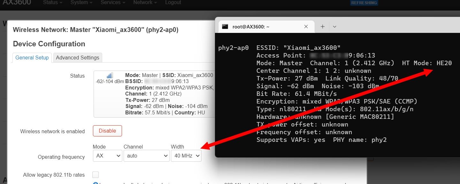
Task: Click 'ESSID: "Xiaomi_ax3600"' terminal line
Action: pyautogui.click(x=299, y=48)
